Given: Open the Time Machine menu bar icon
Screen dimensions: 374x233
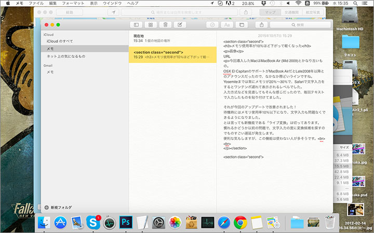Looking at the screenshot, I should click(272, 3).
